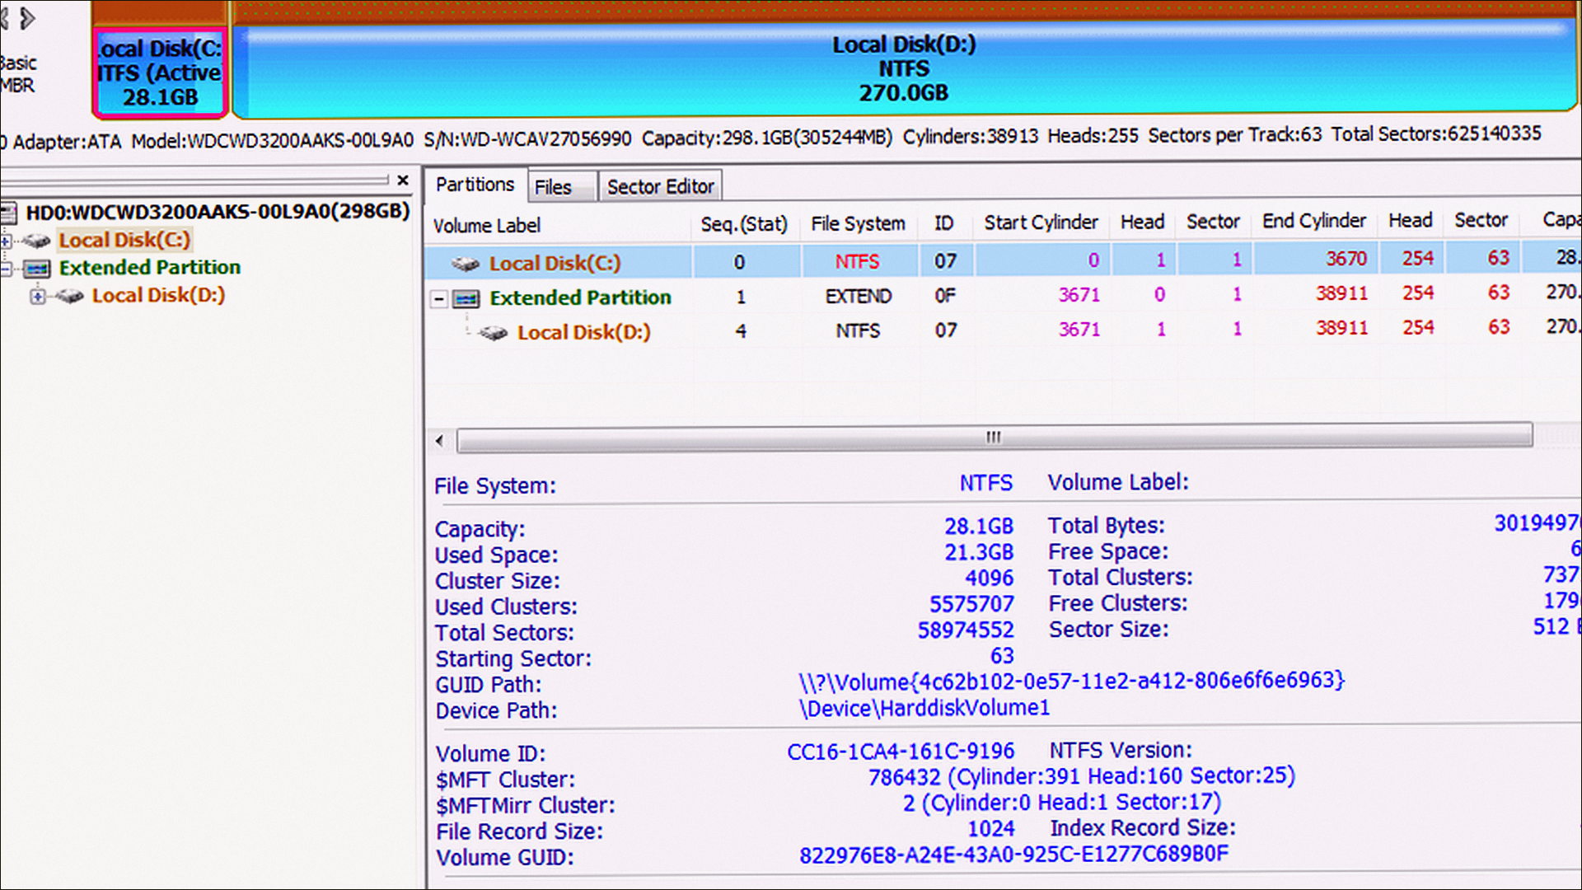Select the Local Disk(C:) 28.1GB partition block

coord(160,73)
